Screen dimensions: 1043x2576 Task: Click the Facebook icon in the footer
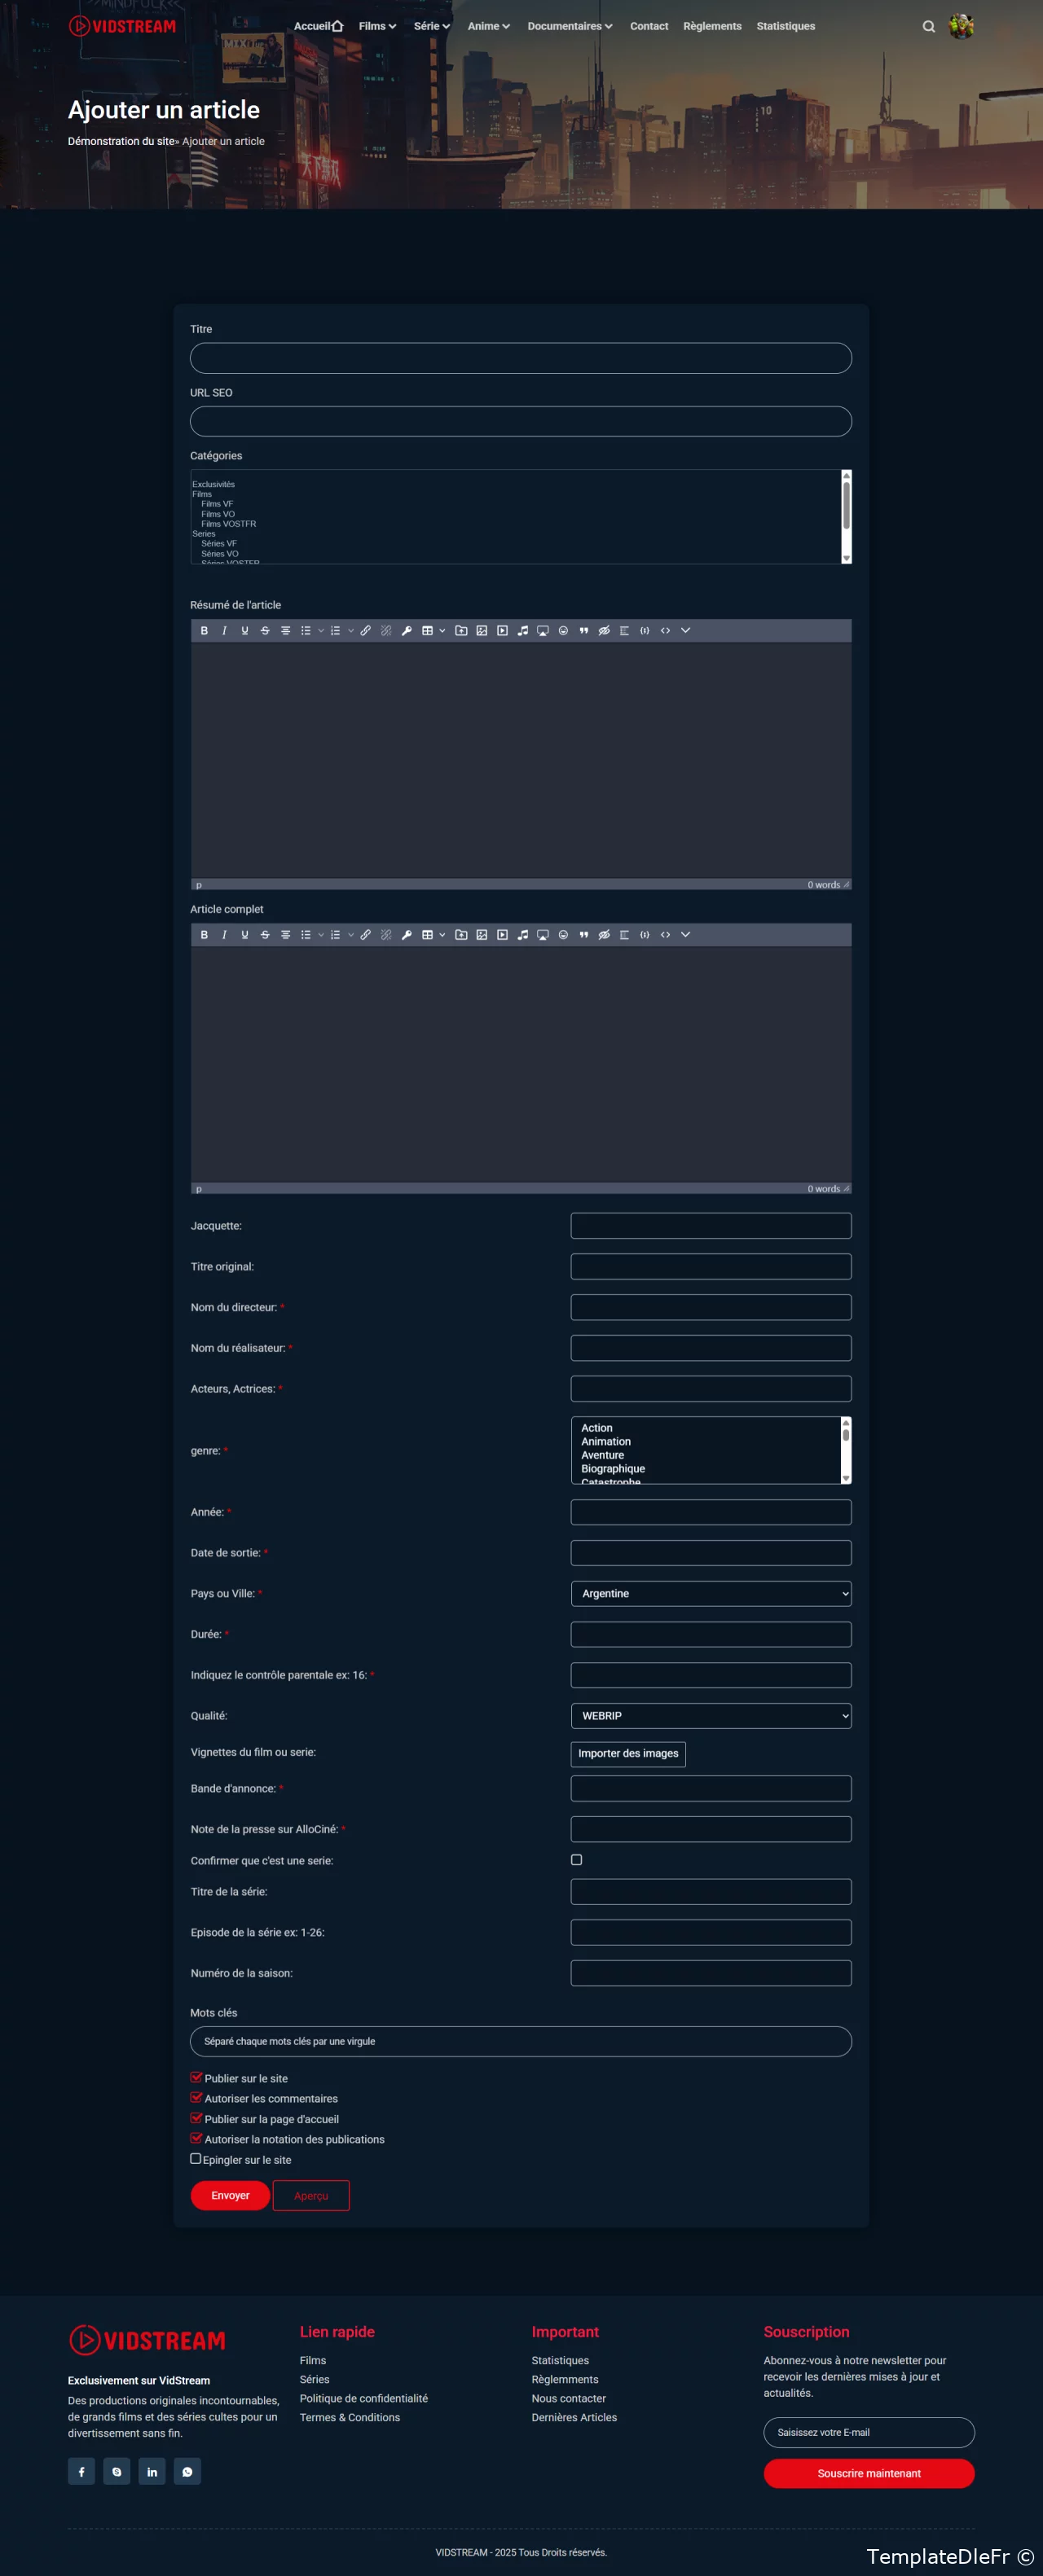point(82,2471)
